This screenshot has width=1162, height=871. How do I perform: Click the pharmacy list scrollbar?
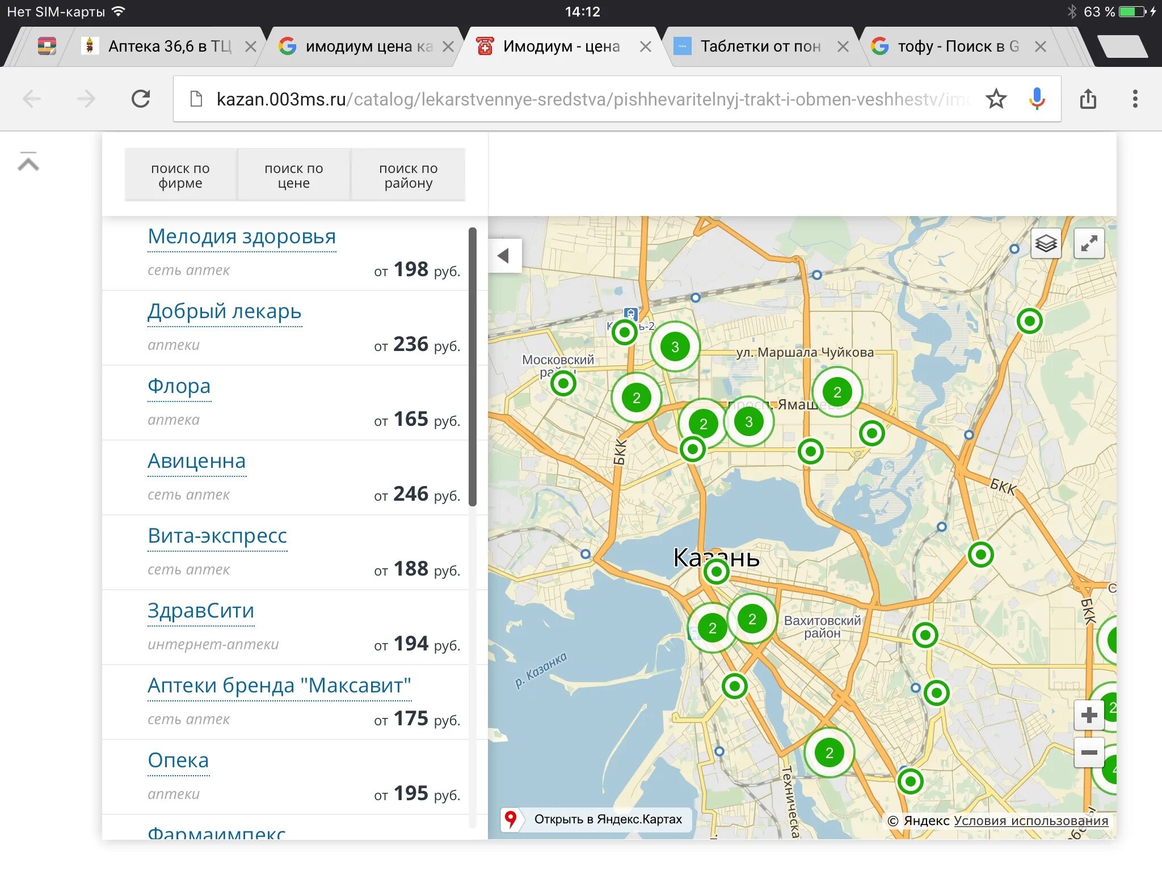(473, 367)
